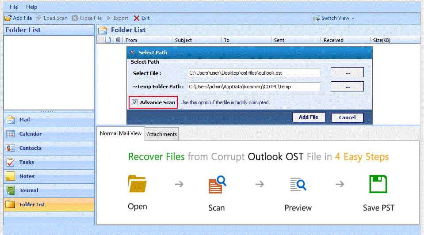
Task: Open the Mail envelope icon in sidebar
Action: pyautogui.click(x=10, y=120)
